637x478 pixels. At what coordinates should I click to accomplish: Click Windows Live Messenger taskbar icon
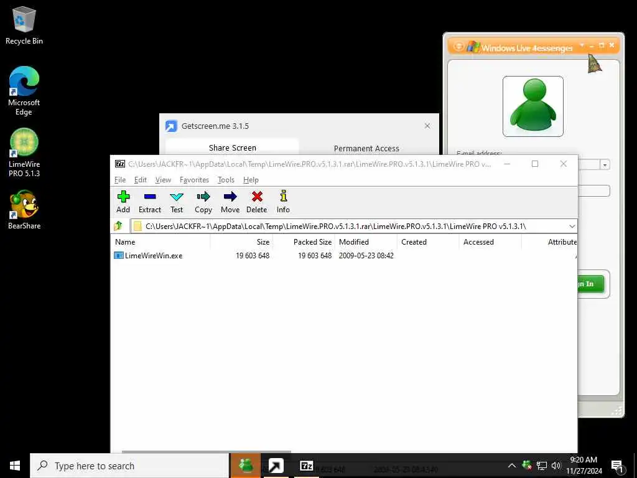[245, 466]
